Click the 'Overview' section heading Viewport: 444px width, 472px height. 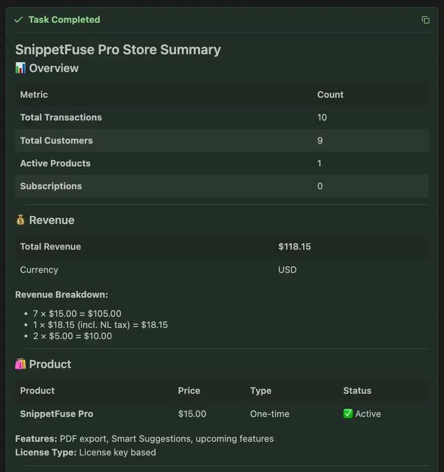tap(54, 68)
